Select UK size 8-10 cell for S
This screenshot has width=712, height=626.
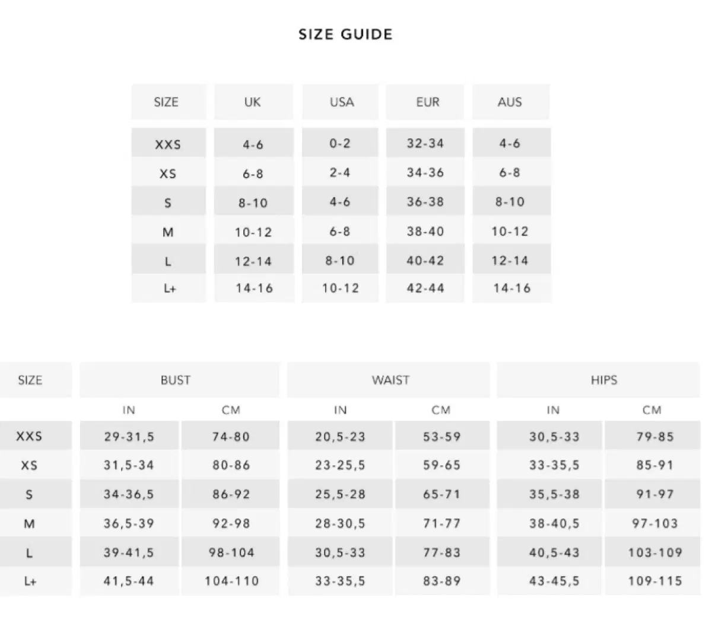click(x=253, y=203)
